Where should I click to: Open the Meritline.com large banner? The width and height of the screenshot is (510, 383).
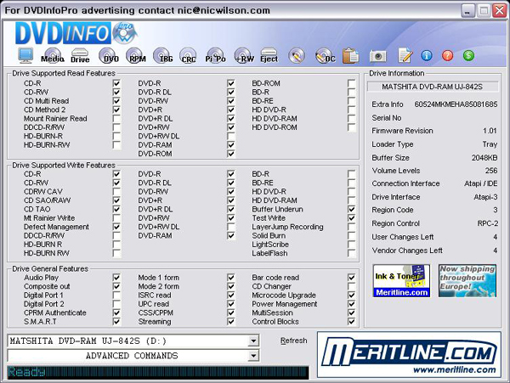pyautogui.click(x=409, y=355)
